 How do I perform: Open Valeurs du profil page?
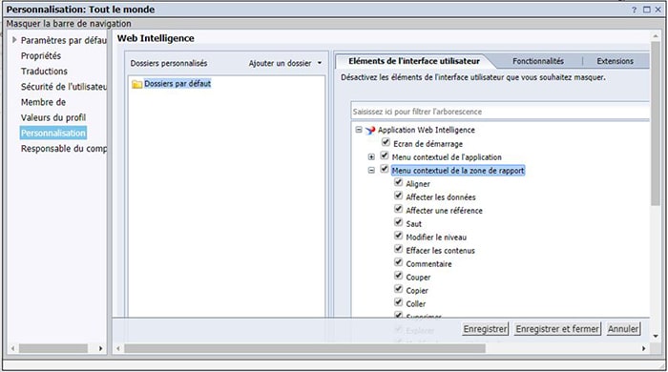[x=53, y=117]
